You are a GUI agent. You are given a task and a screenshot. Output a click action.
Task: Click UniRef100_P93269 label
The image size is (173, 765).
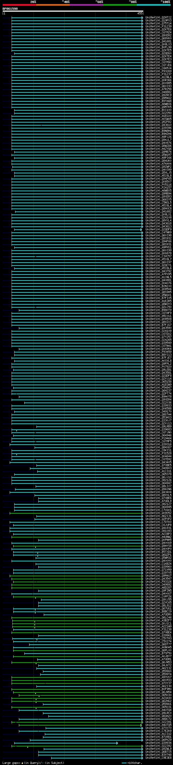tap(158, 71)
